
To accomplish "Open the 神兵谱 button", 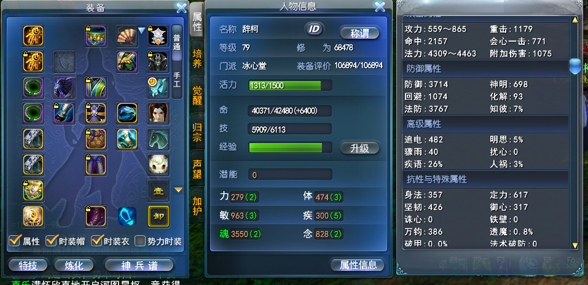I will pyautogui.click(x=139, y=265).
